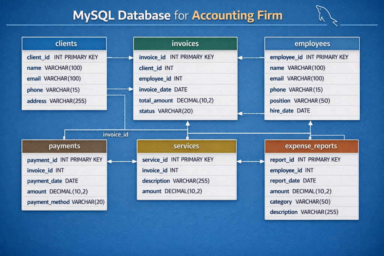This screenshot has width=384, height=256.
Task: Click the 'Accounting Firm' title text
Action: tap(237, 16)
